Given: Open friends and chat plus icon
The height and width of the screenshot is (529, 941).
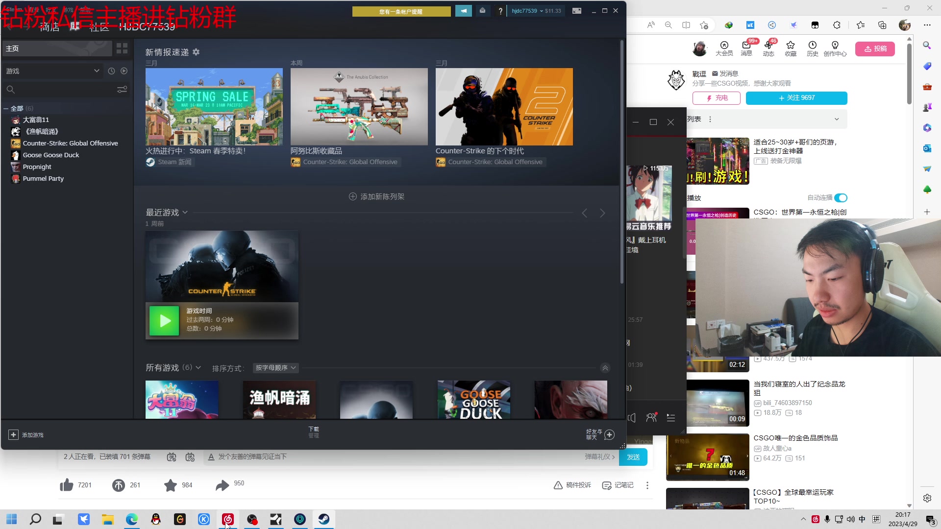Looking at the screenshot, I should (x=610, y=435).
